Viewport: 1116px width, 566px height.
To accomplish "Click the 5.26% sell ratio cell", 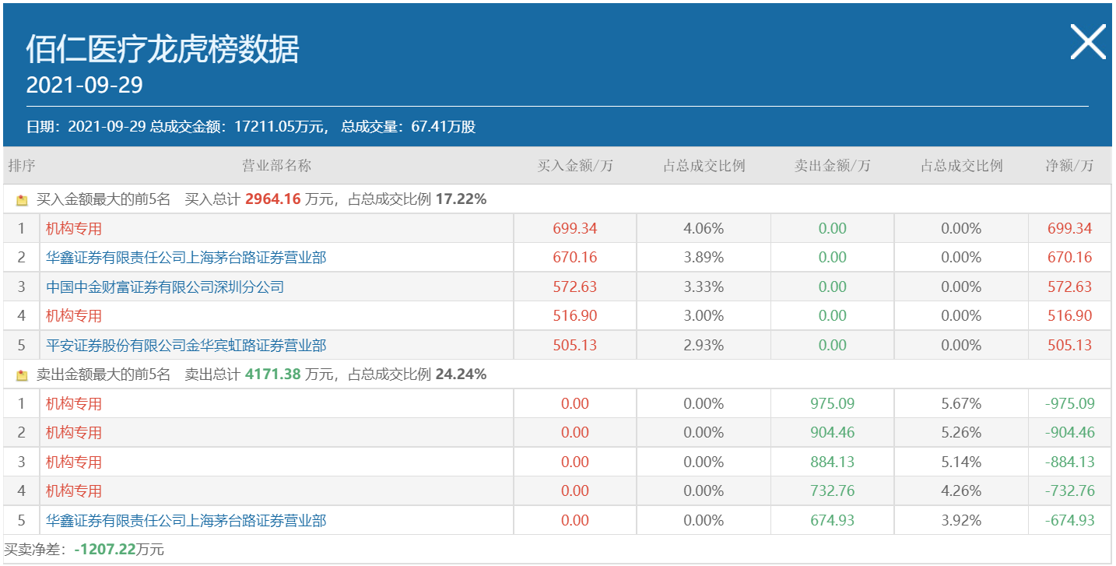I will click(x=961, y=433).
